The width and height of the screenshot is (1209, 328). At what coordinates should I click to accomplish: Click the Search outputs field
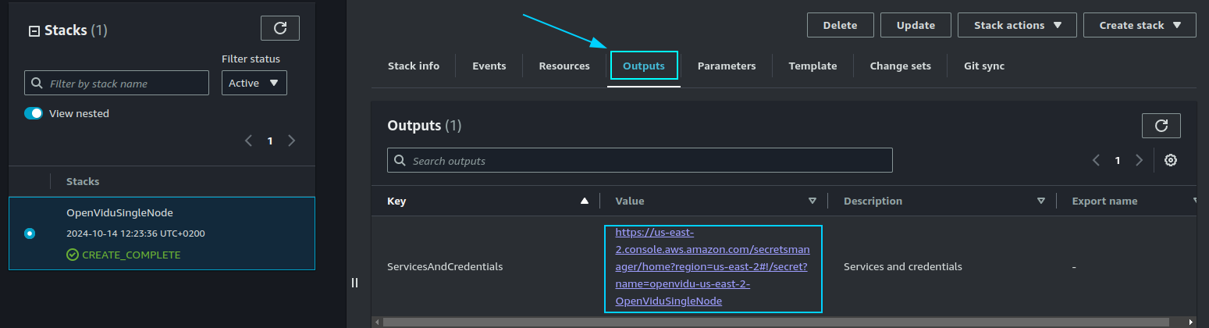[640, 160]
